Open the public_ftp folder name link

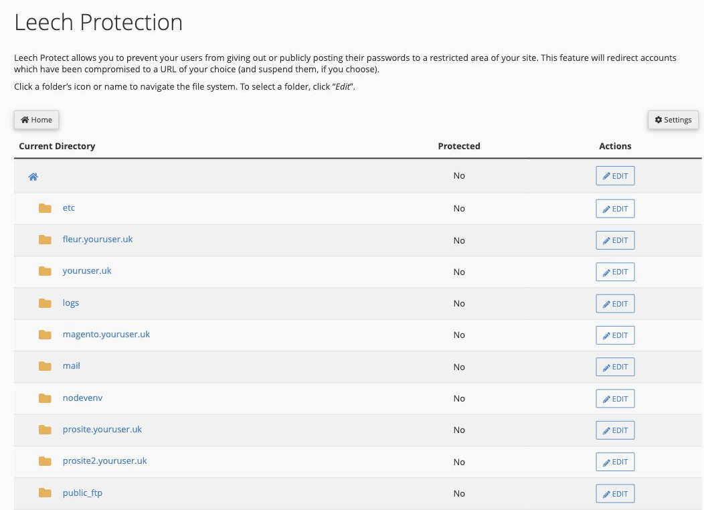[x=82, y=493]
